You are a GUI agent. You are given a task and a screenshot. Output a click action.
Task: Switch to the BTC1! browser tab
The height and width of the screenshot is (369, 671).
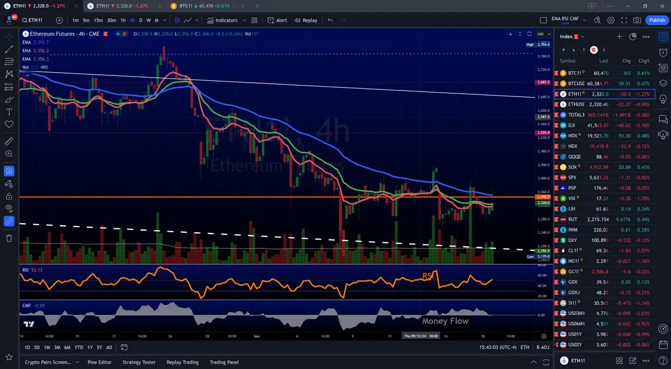[x=206, y=6]
